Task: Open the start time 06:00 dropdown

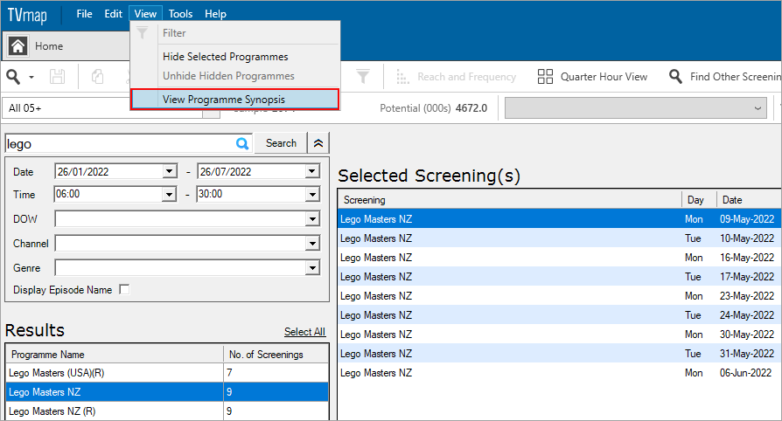Action: (x=170, y=194)
